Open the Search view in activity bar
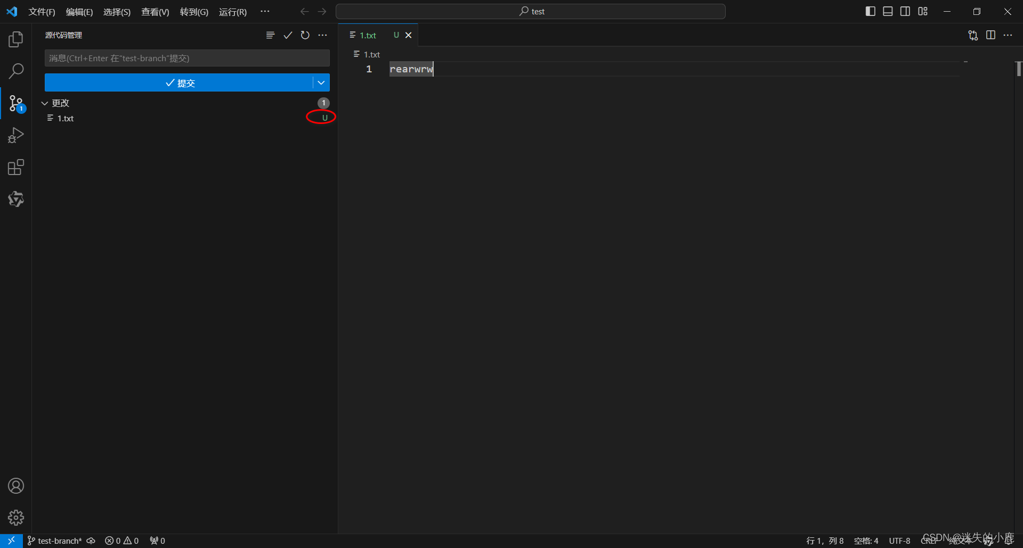Screen dimensions: 1023x548 click(x=16, y=71)
